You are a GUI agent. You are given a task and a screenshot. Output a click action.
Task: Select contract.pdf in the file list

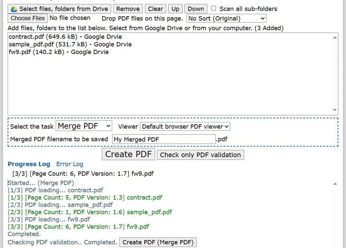66,37
